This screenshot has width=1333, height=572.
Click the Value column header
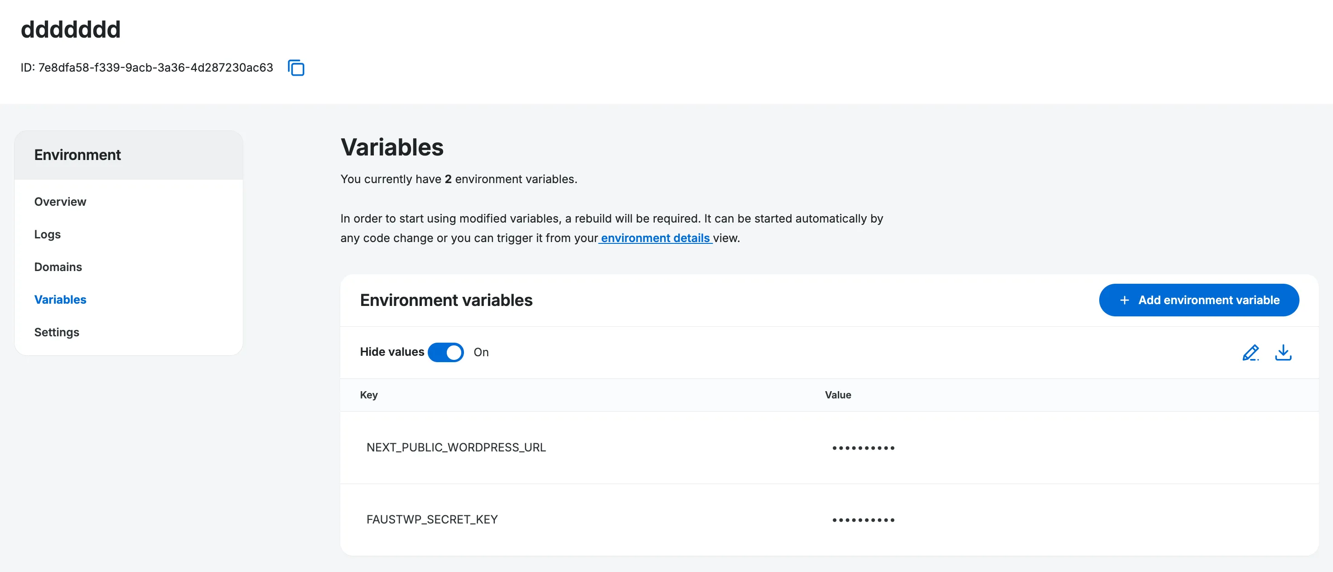point(838,394)
